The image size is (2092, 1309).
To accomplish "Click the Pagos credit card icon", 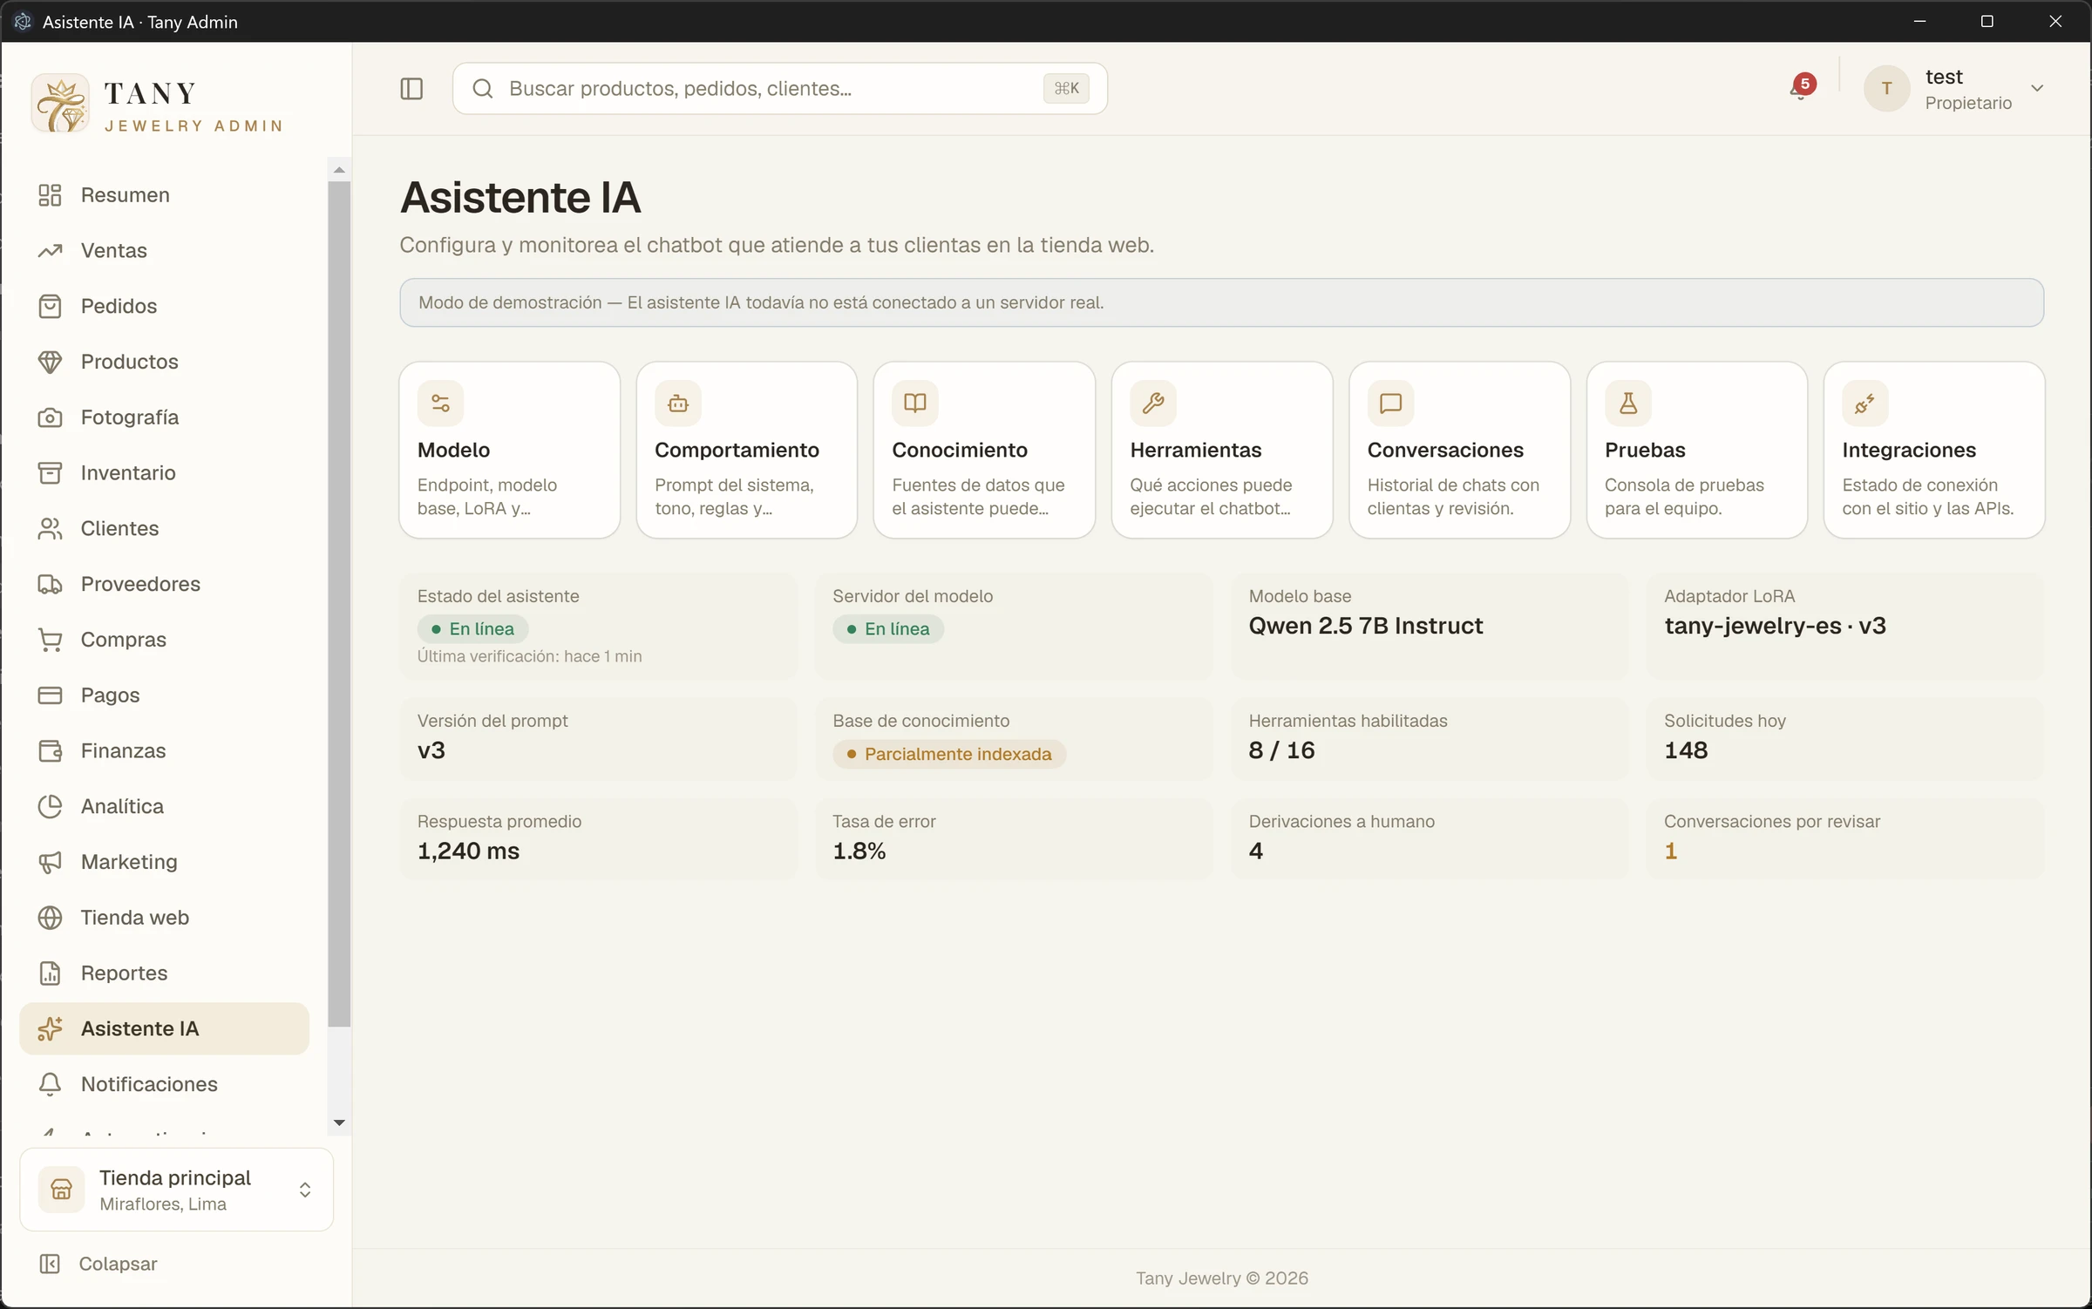I will 50,695.
